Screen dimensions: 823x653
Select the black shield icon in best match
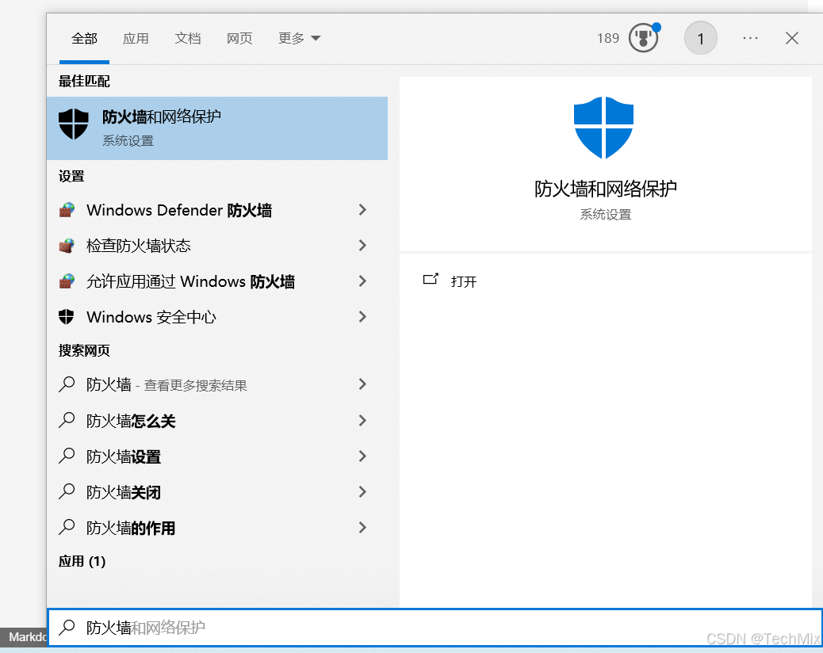pyautogui.click(x=74, y=124)
